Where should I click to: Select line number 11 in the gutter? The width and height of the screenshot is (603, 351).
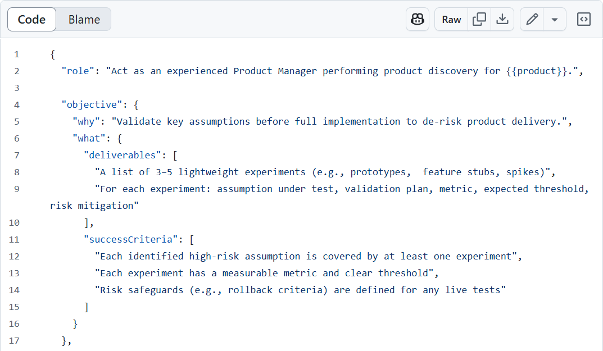pos(15,239)
